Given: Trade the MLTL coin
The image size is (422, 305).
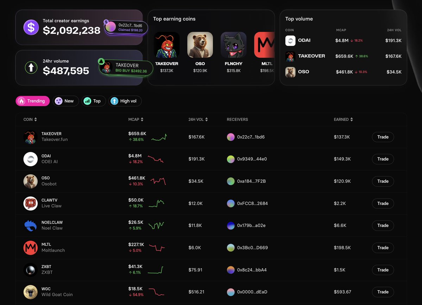Looking at the screenshot, I should coord(383,248).
